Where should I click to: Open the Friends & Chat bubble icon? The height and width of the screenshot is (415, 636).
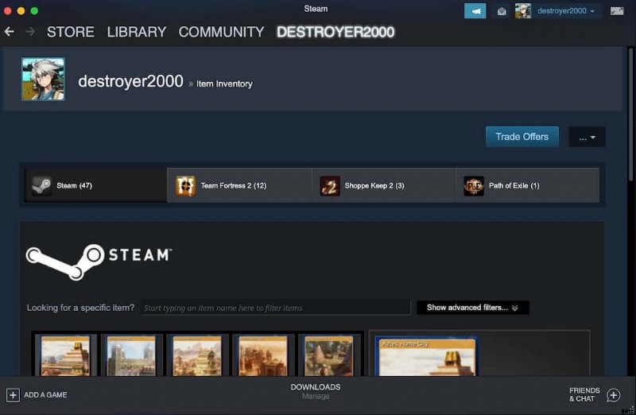pyautogui.click(x=613, y=394)
